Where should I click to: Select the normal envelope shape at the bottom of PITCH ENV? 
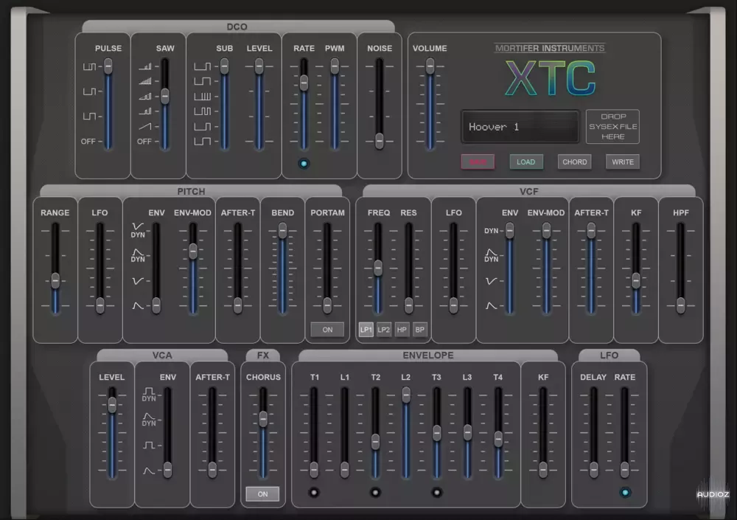pyautogui.click(x=138, y=305)
